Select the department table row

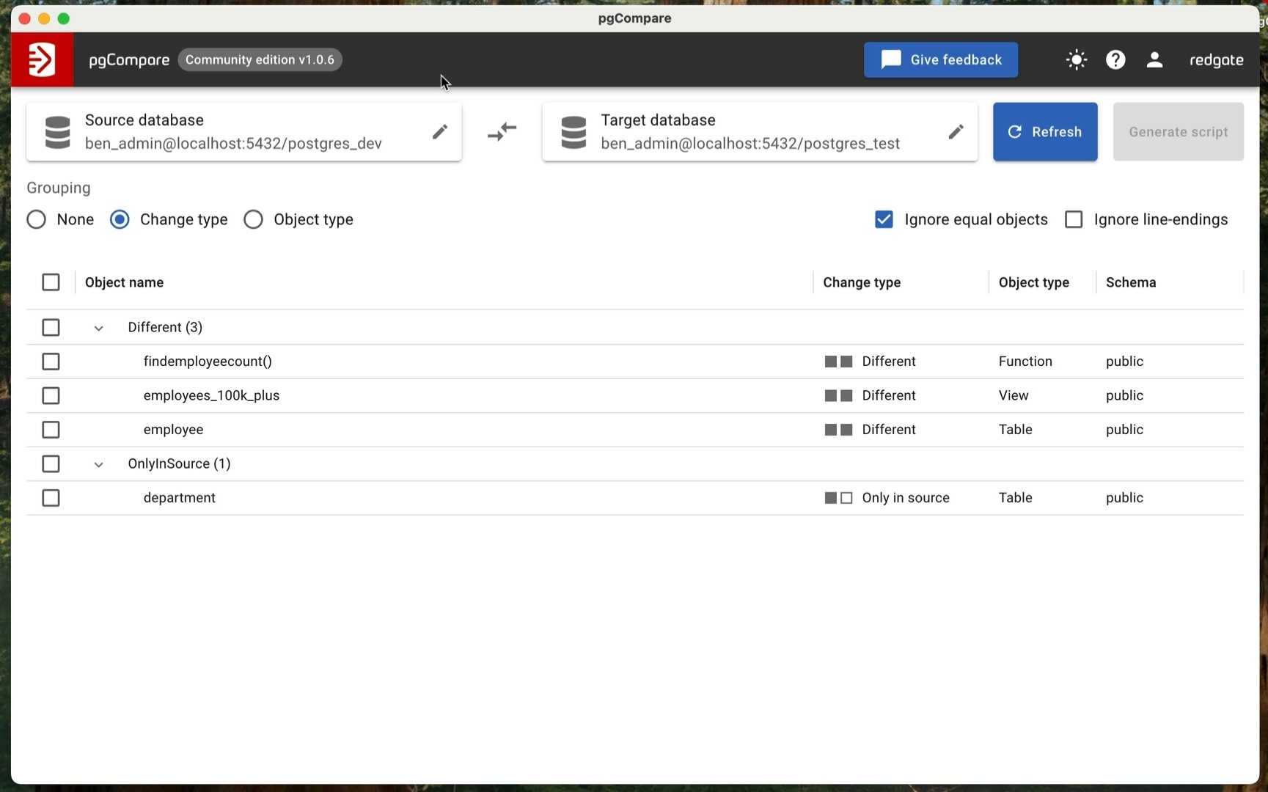(x=51, y=498)
